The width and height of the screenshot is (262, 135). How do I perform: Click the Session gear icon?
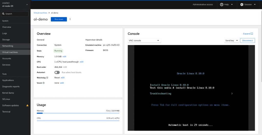point(242,5)
